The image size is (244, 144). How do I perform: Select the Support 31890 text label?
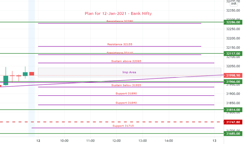(126, 93)
